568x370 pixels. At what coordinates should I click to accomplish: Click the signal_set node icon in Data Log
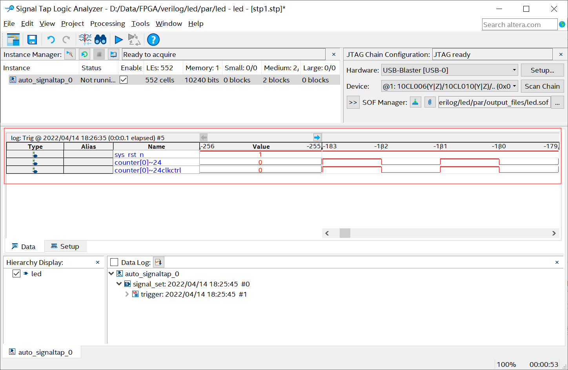point(127,284)
